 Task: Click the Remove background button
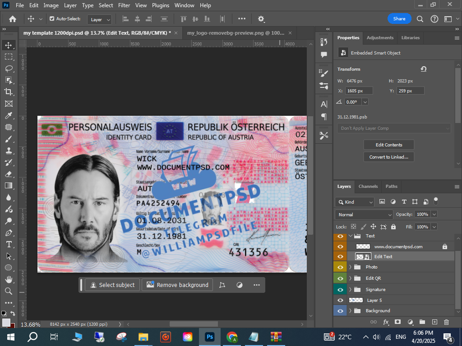pyautogui.click(x=177, y=285)
